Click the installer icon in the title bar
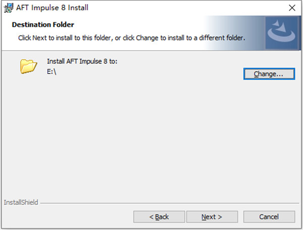Viewport: 303px width, 230px height. point(8,8)
